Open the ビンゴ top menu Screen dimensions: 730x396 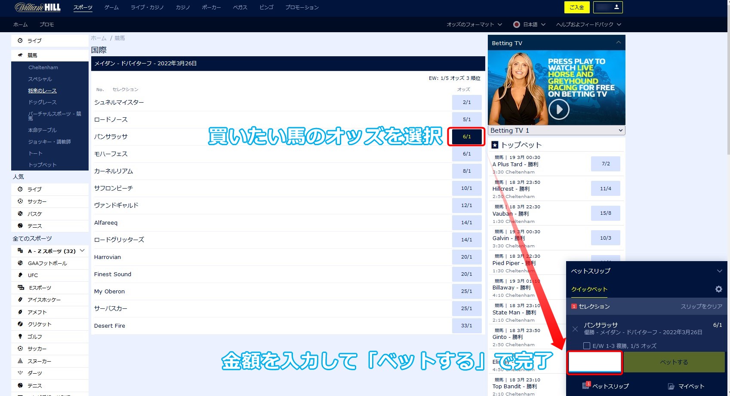pyautogui.click(x=266, y=7)
